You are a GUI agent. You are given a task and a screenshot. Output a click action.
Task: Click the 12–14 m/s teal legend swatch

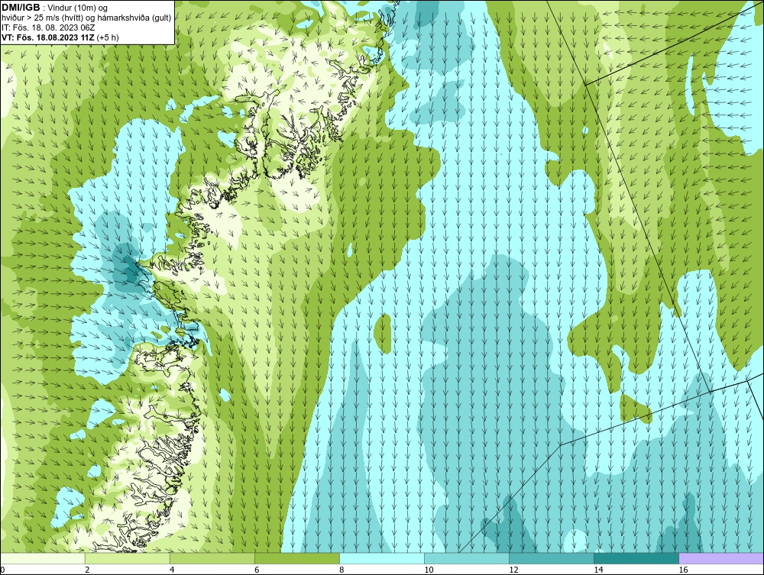[x=552, y=558]
